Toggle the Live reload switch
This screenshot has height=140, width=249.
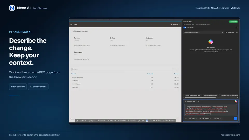[x=185, y=27]
